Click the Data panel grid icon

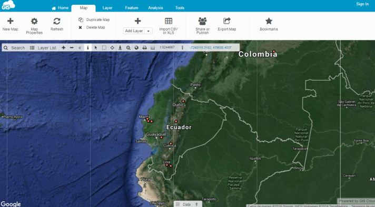[x=177, y=204]
